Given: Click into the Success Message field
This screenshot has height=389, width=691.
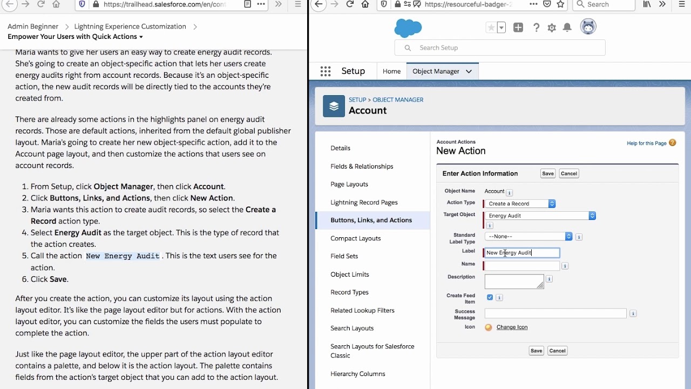Looking at the screenshot, I should [555, 313].
